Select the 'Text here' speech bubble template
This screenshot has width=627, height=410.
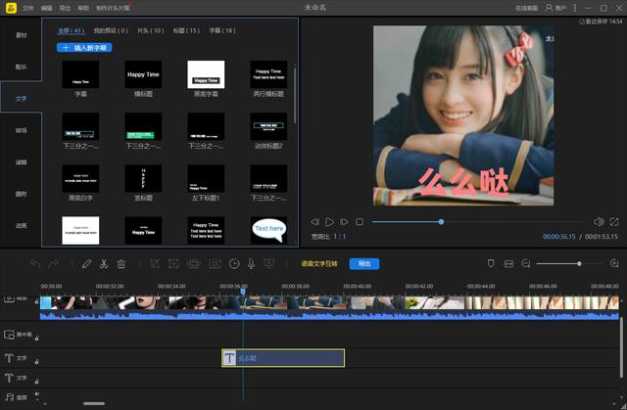pyautogui.click(x=268, y=230)
